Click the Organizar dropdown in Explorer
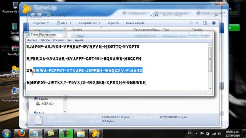 tap(41, 23)
